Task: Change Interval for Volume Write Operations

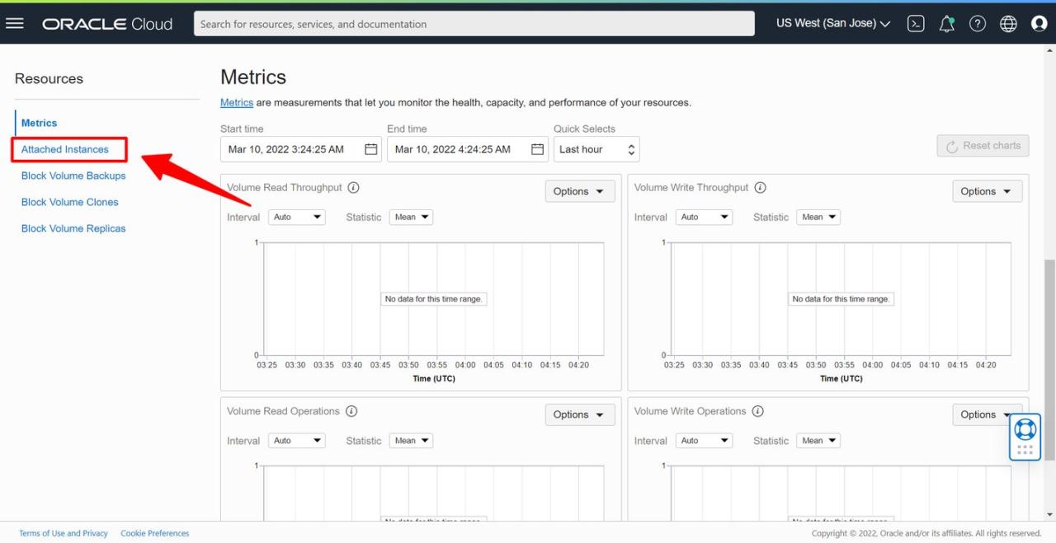Action: (705, 441)
